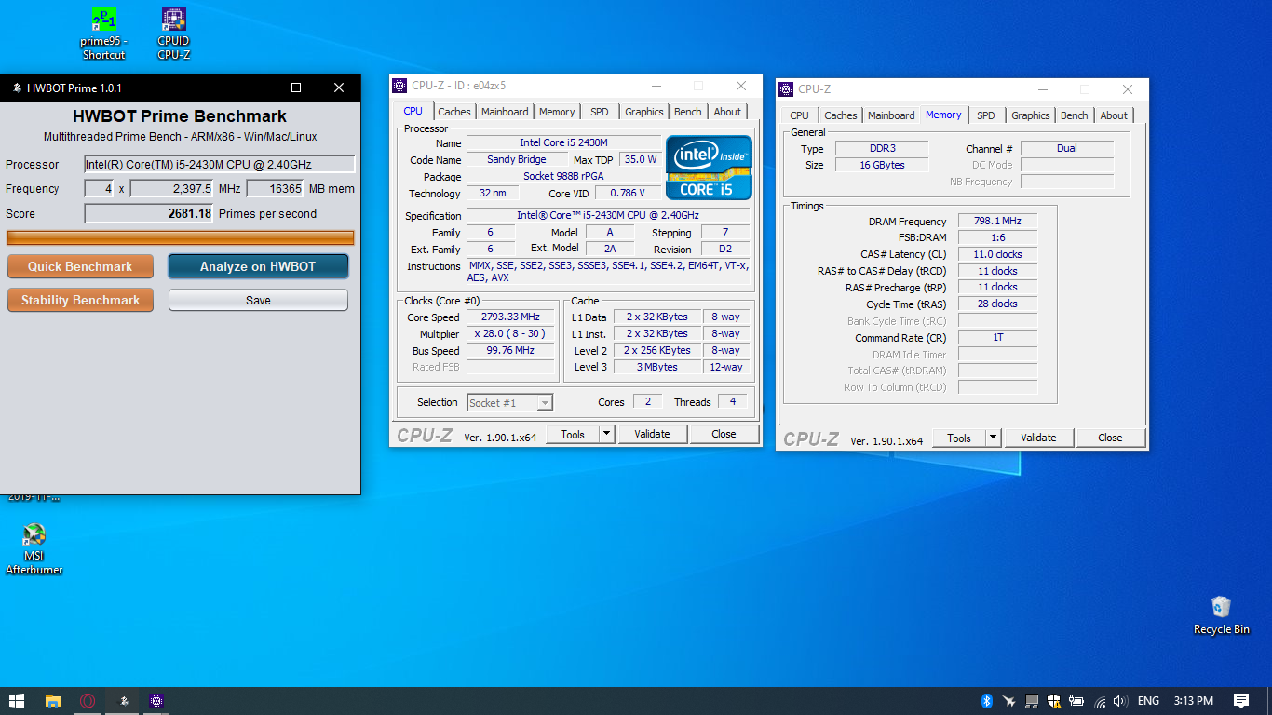1272x715 pixels.
Task: Switch to the SPD tab in the CPU-Z CPU window
Action: (600, 112)
